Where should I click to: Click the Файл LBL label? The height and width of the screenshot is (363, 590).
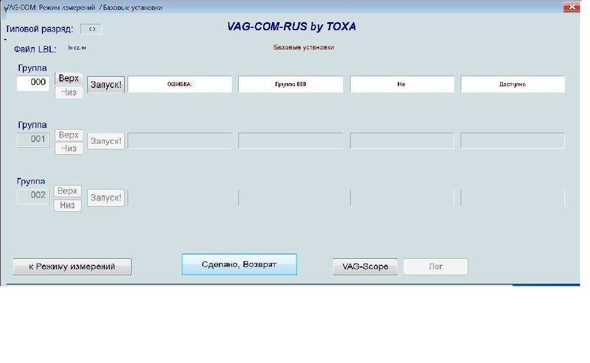(x=35, y=49)
